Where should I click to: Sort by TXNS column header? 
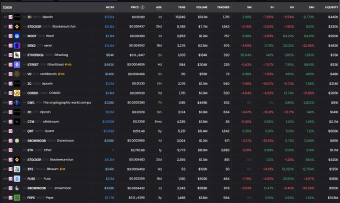(x=181, y=7)
